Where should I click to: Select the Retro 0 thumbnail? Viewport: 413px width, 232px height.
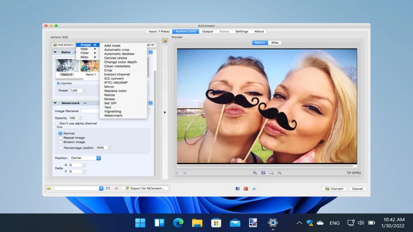tap(67, 68)
